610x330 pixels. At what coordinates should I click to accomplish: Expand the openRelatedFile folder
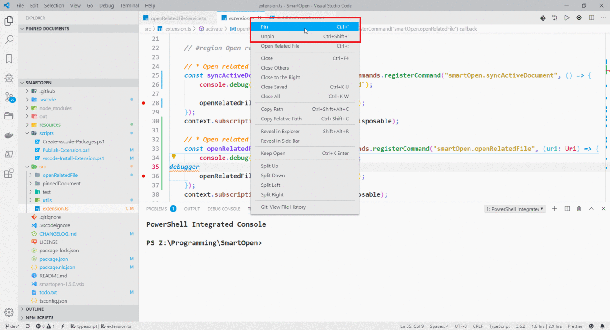pyautogui.click(x=31, y=175)
